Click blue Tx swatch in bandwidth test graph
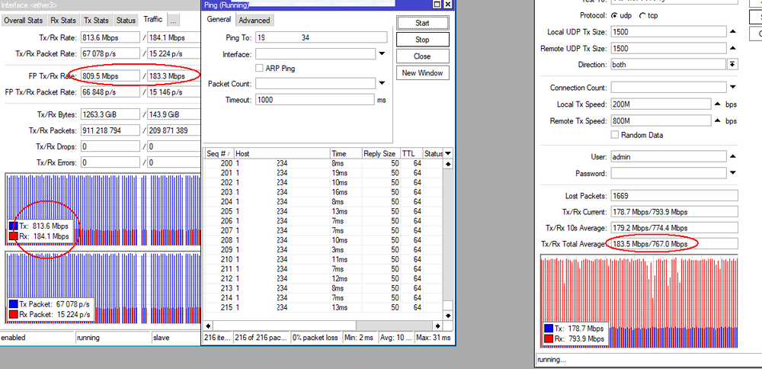Image resolution: width=762 pixels, height=369 pixels. pos(549,329)
